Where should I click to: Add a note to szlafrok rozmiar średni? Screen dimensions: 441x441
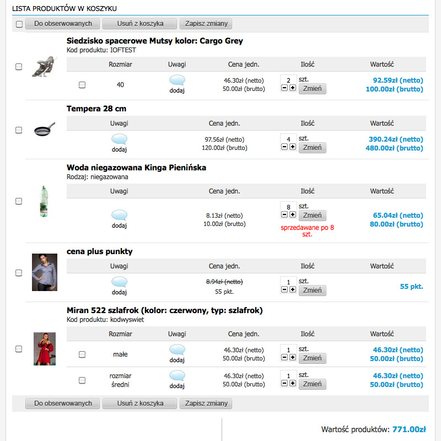click(x=177, y=380)
